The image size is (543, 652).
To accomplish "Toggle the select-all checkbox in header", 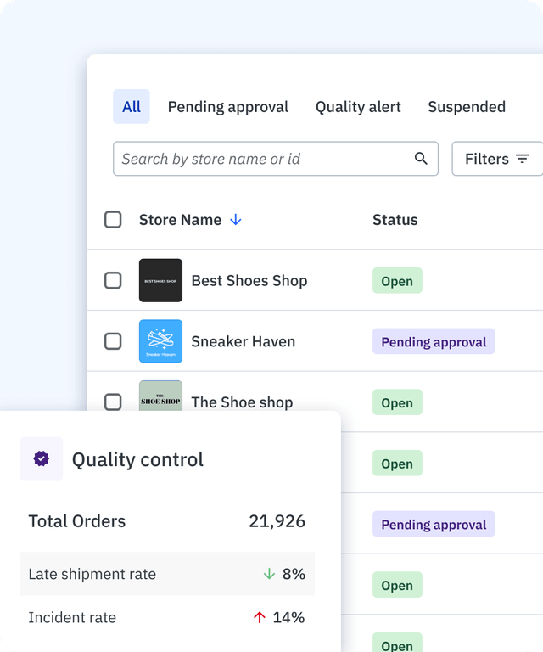I will (113, 220).
